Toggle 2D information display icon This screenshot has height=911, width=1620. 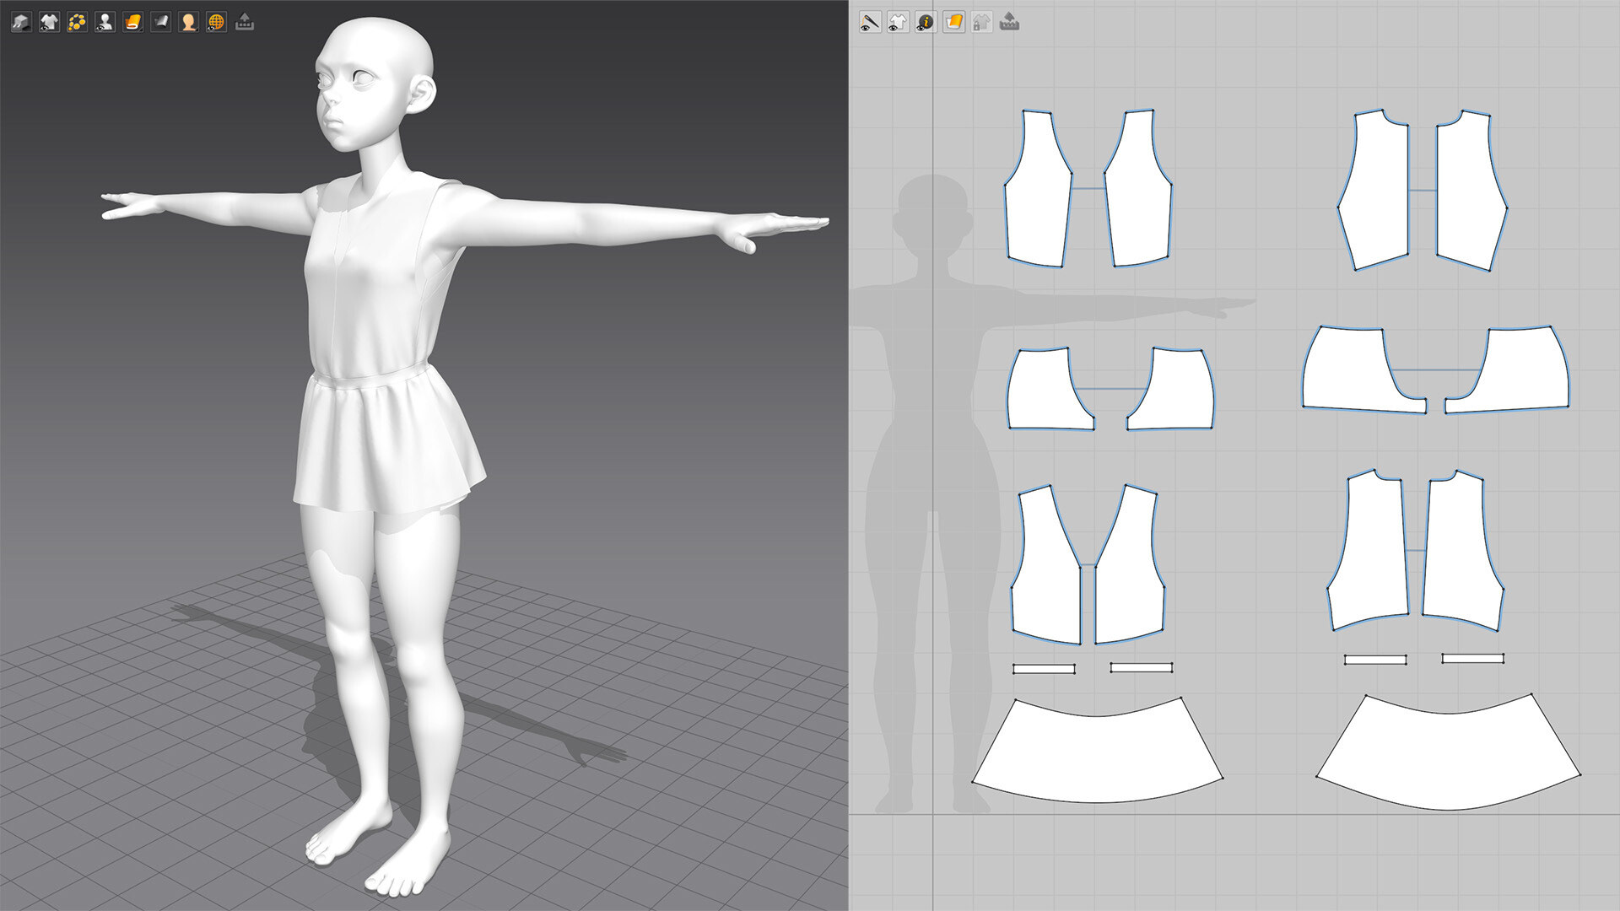tap(926, 22)
